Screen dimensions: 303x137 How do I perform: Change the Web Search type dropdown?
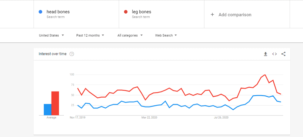coord(166,35)
